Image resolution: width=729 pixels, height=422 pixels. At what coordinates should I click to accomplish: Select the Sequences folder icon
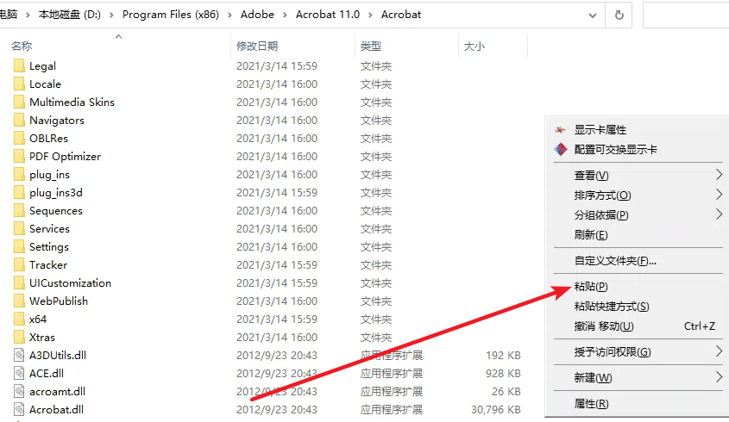pos(19,211)
